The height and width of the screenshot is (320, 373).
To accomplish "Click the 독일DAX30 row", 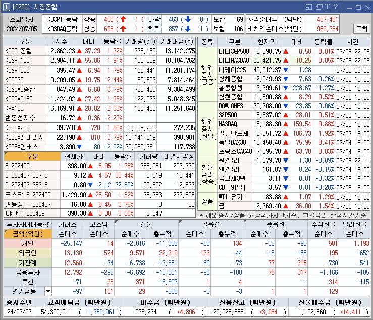I will click(x=294, y=142).
